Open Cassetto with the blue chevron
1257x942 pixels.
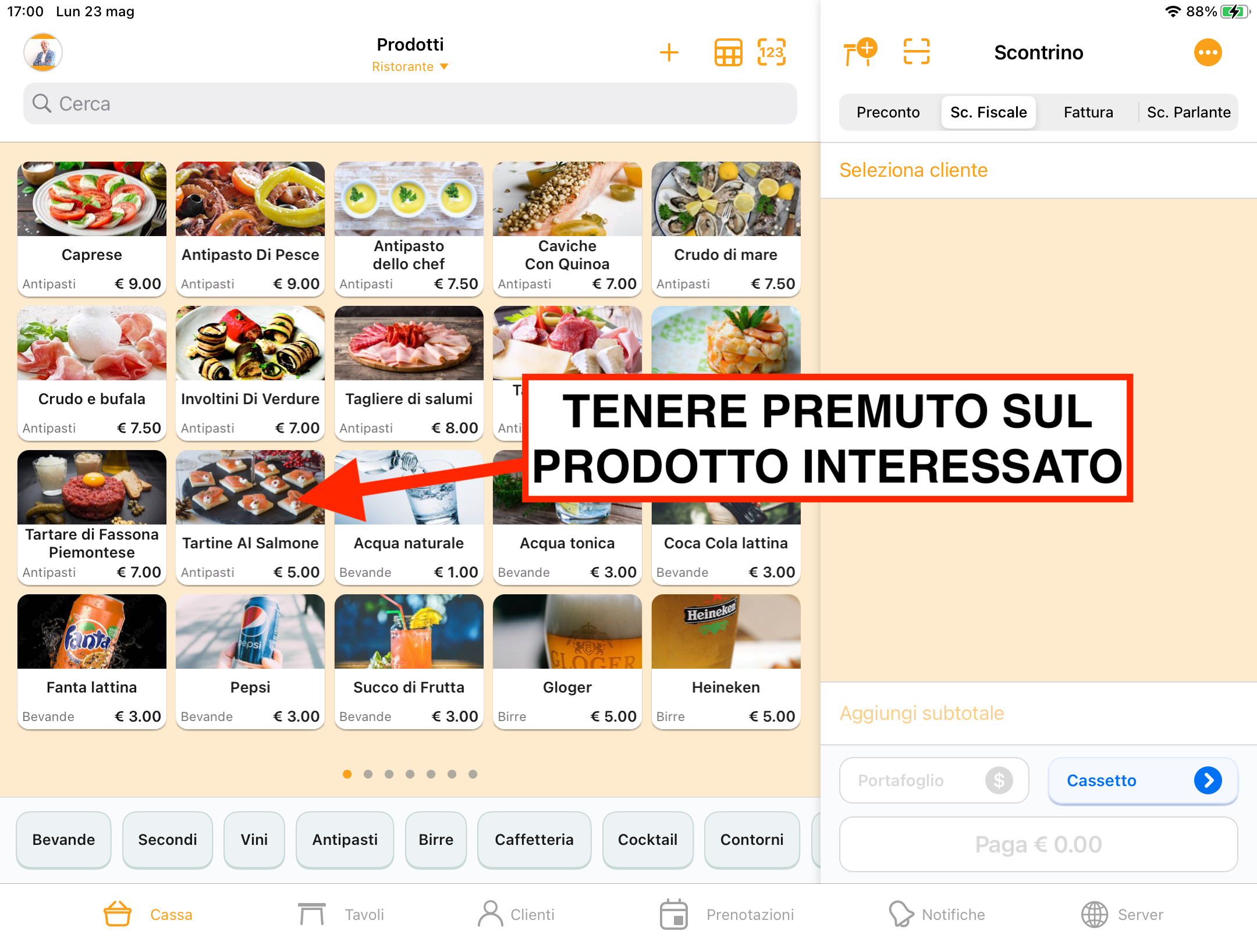(x=1208, y=780)
